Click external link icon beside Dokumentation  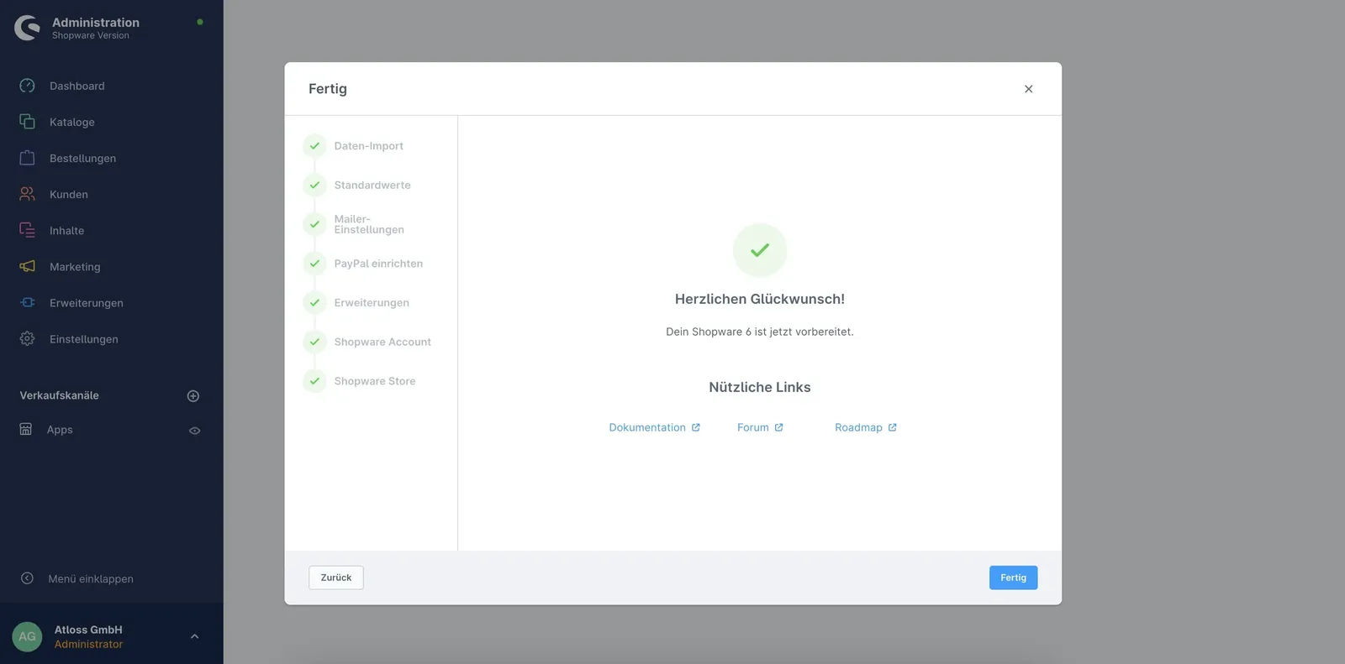(696, 427)
